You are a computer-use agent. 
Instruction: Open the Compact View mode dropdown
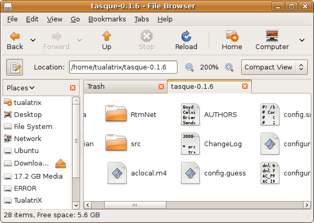point(274,67)
